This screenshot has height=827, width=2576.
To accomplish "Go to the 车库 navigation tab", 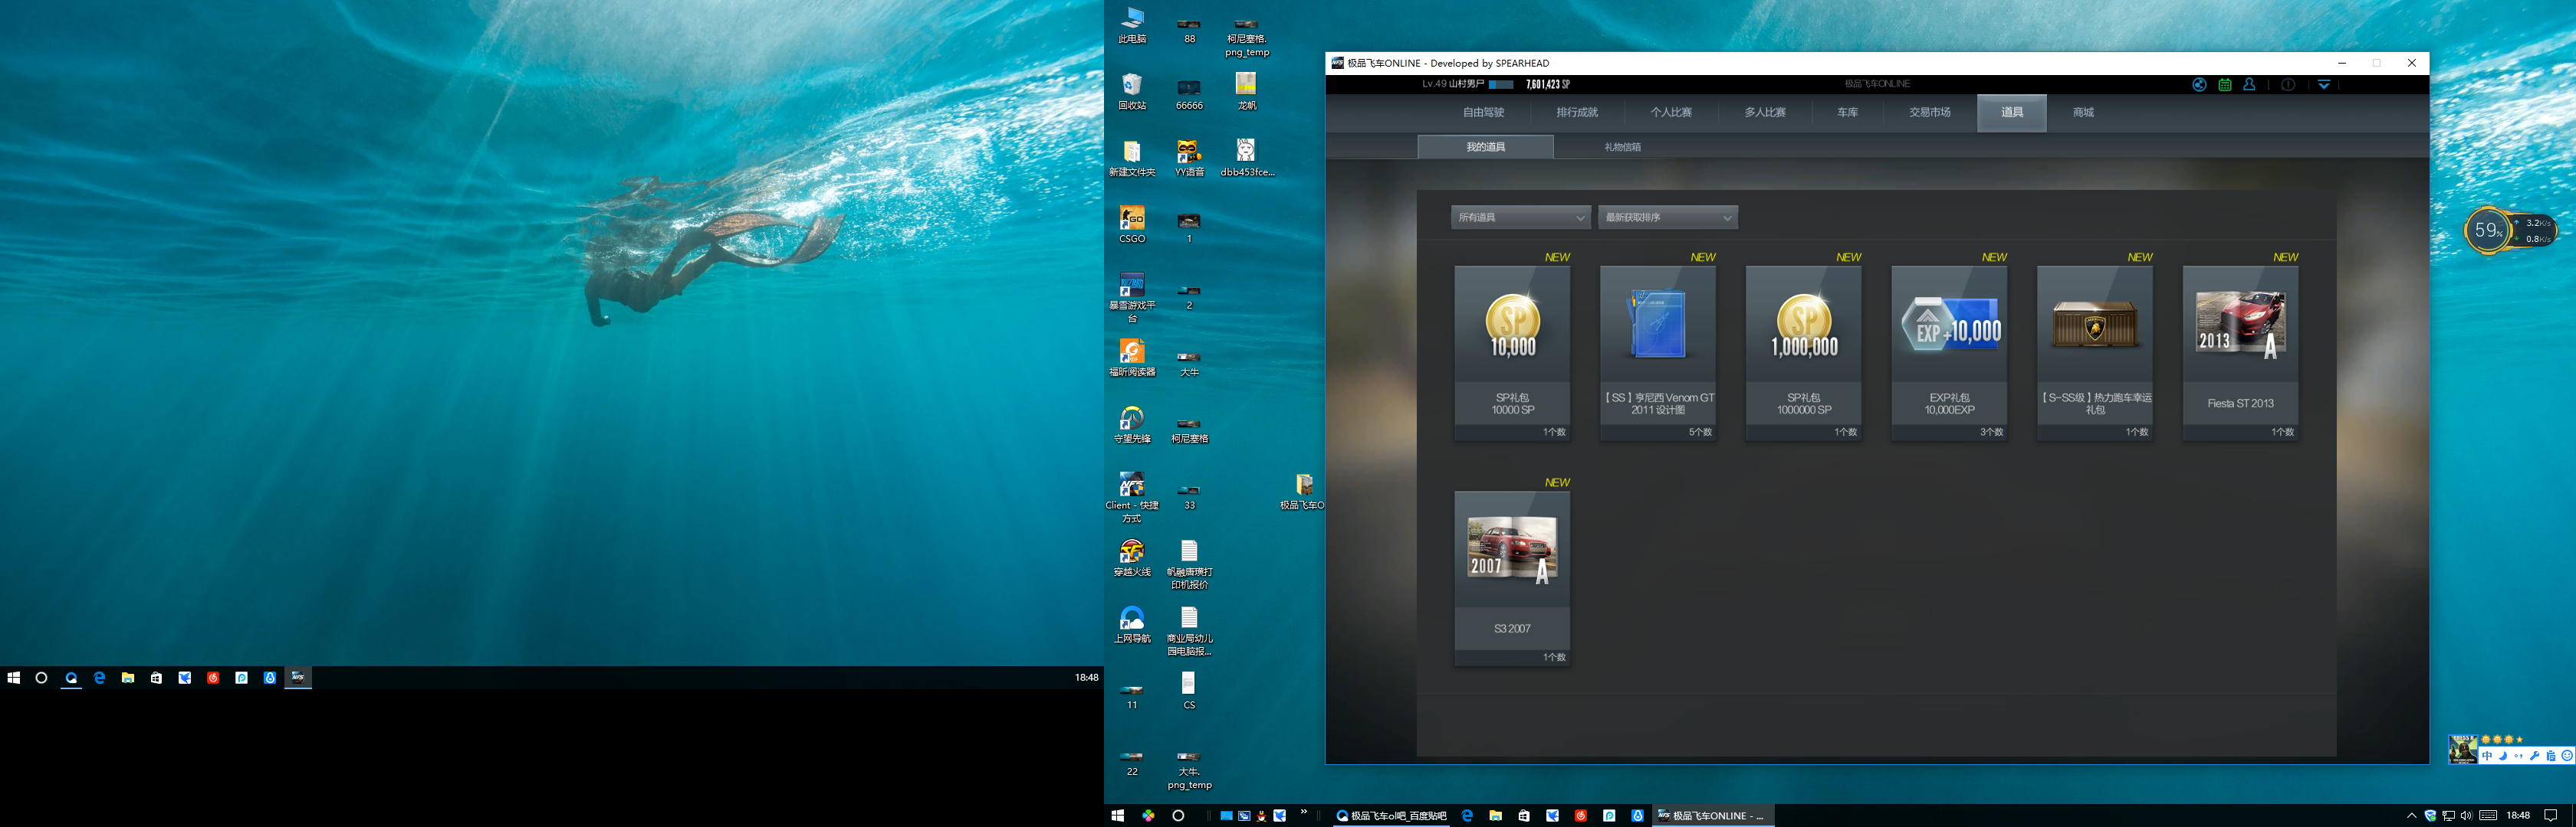I will (x=1847, y=113).
